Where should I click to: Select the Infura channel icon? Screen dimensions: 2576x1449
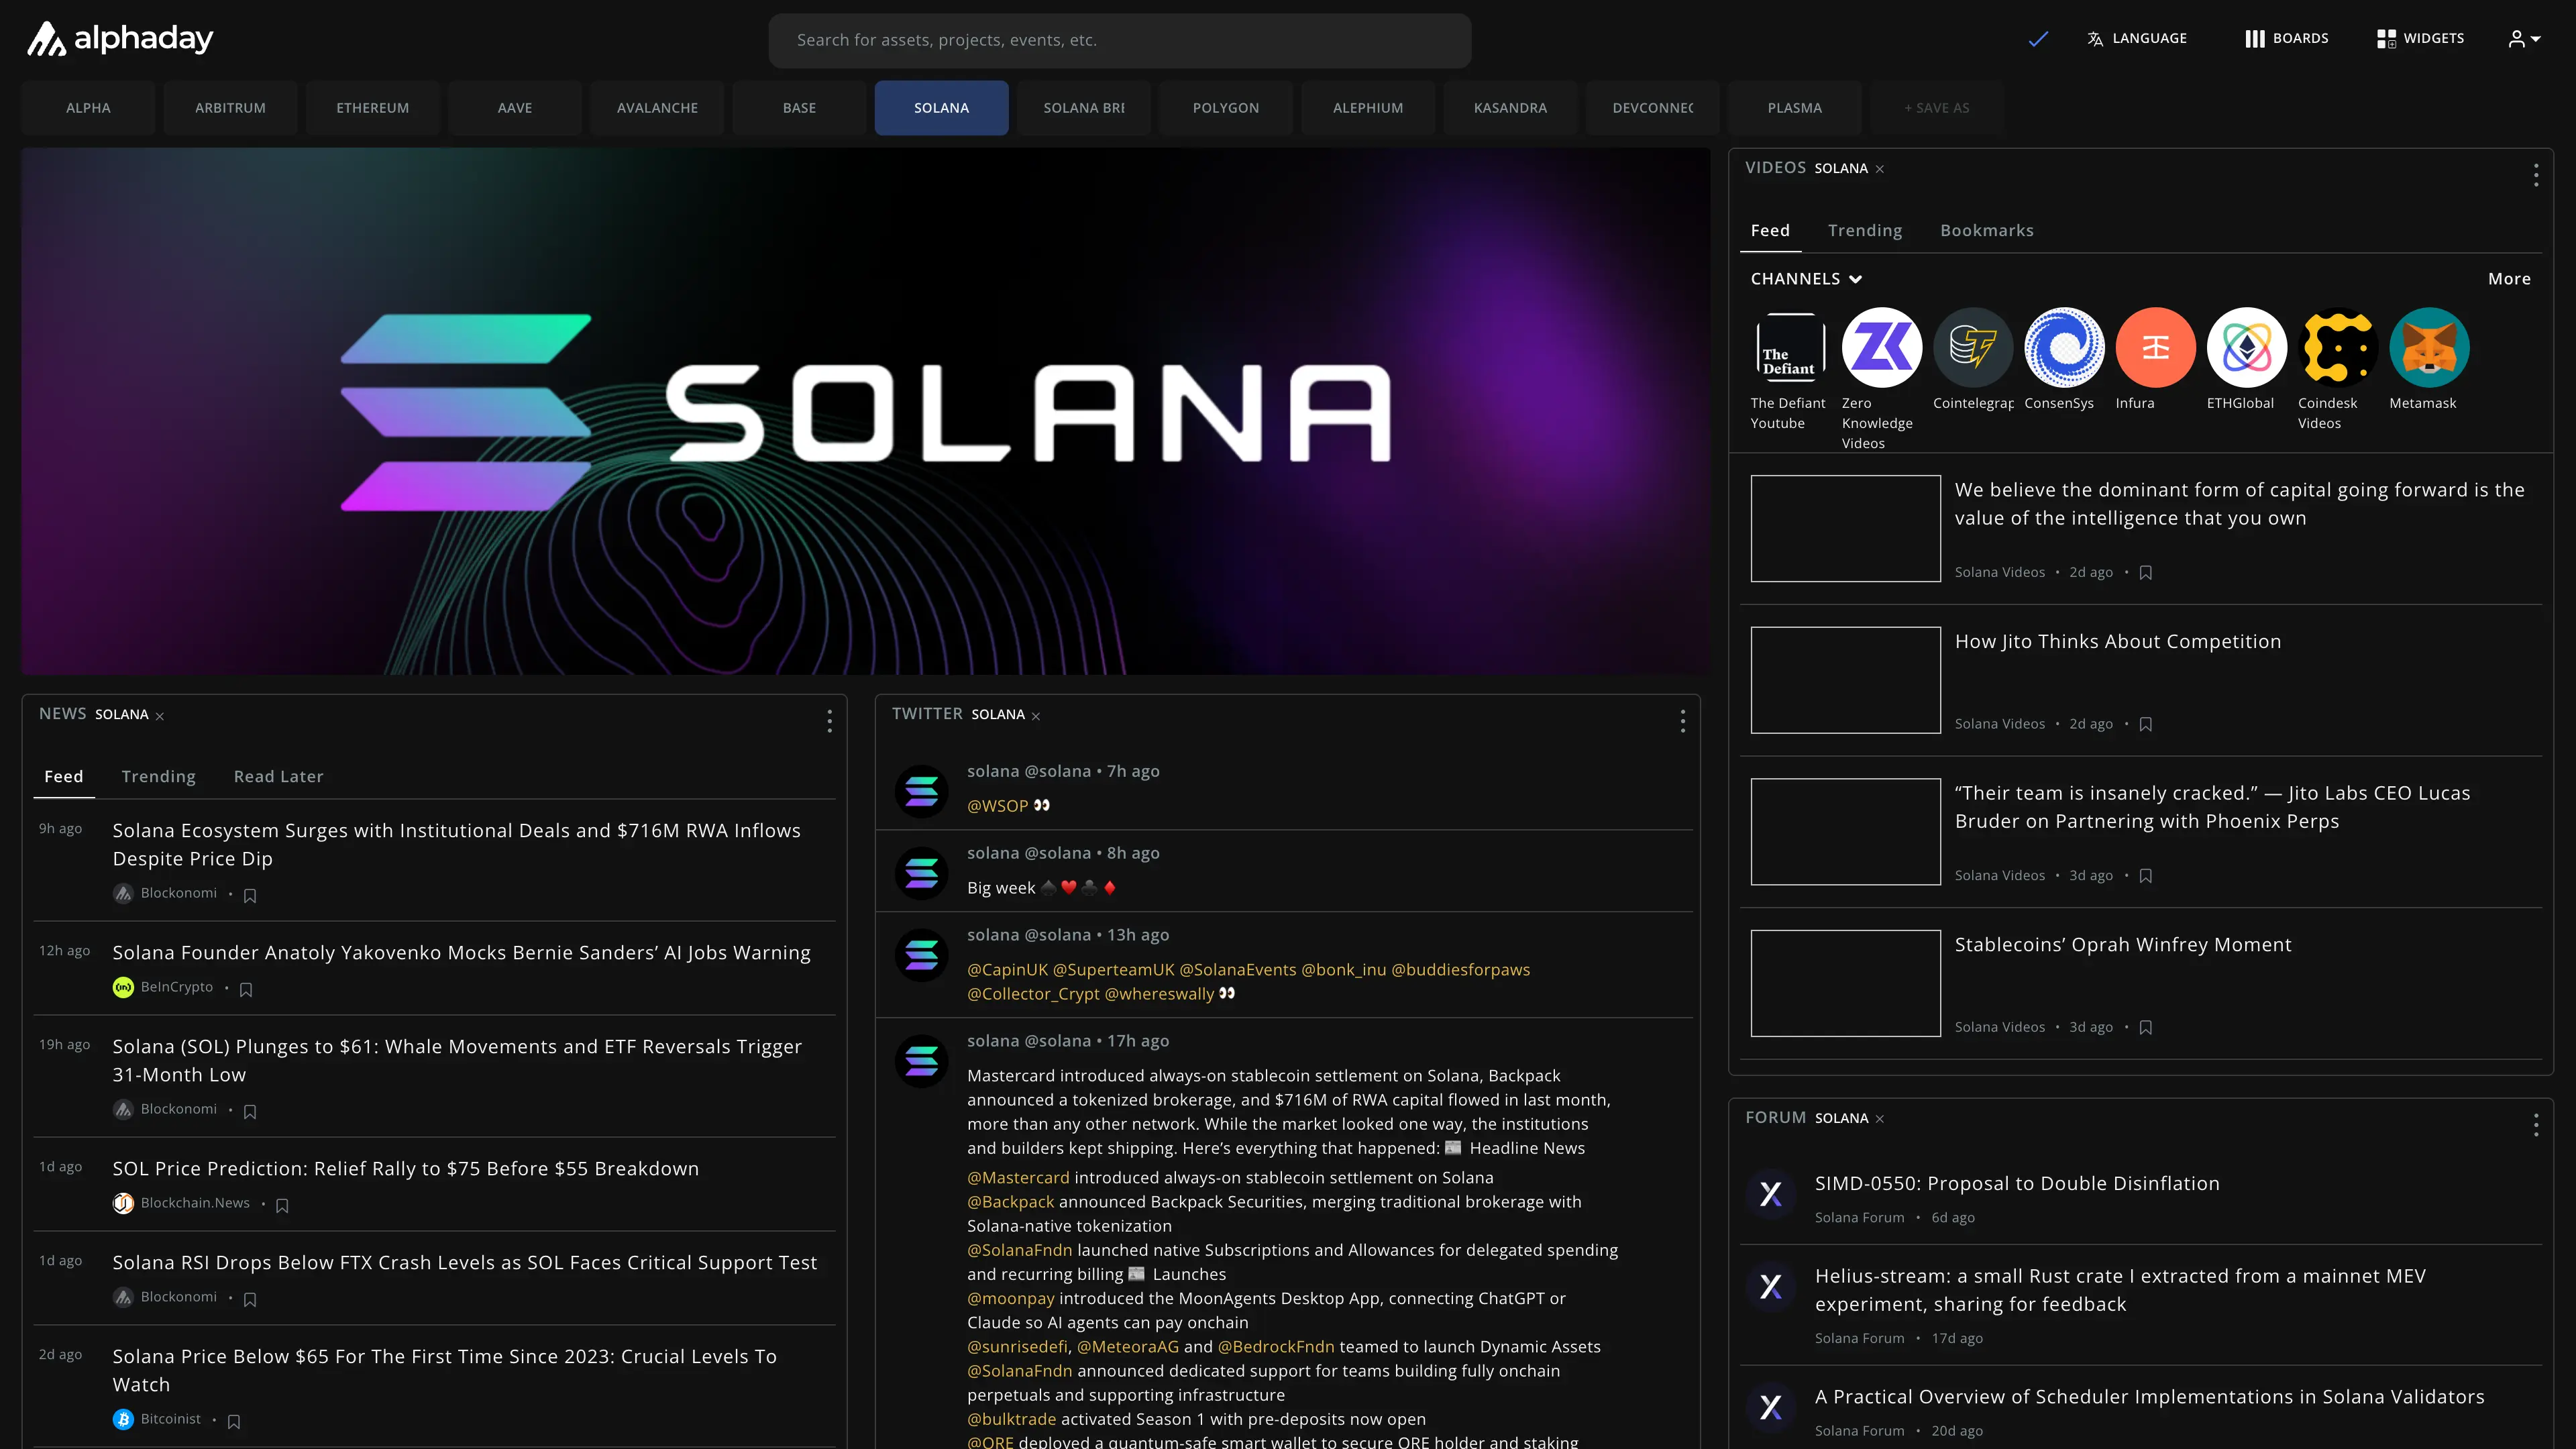[x=2155, y=347]
